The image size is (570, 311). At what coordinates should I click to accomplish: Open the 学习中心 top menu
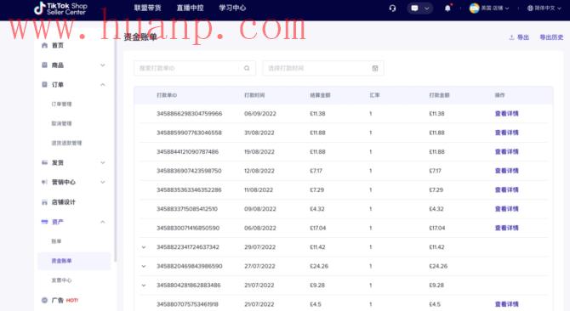(232, 8)
